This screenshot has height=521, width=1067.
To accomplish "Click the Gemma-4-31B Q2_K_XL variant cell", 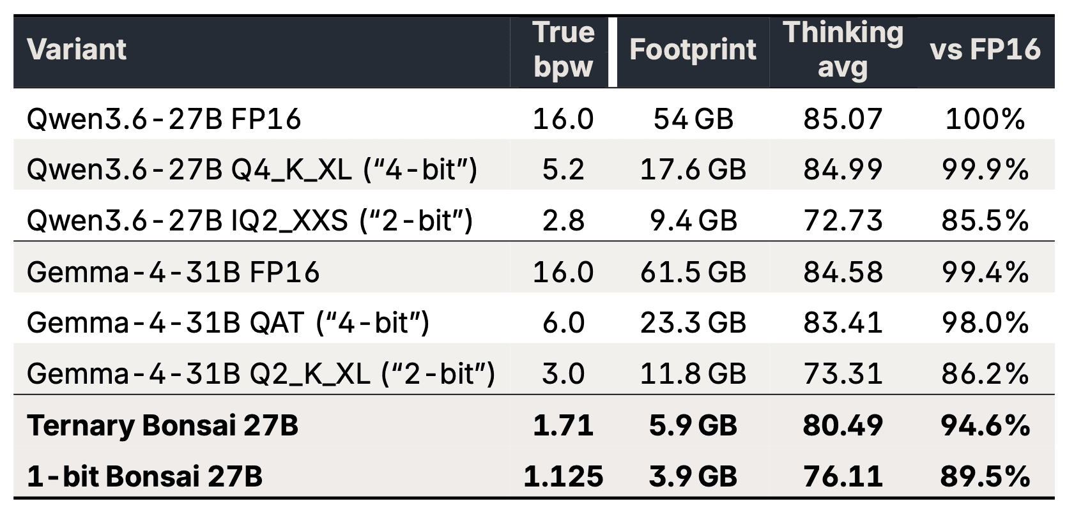I will click(261, 374).
